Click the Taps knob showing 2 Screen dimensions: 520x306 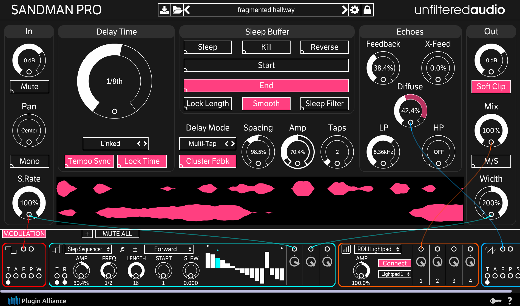click(x=337, y=152)
